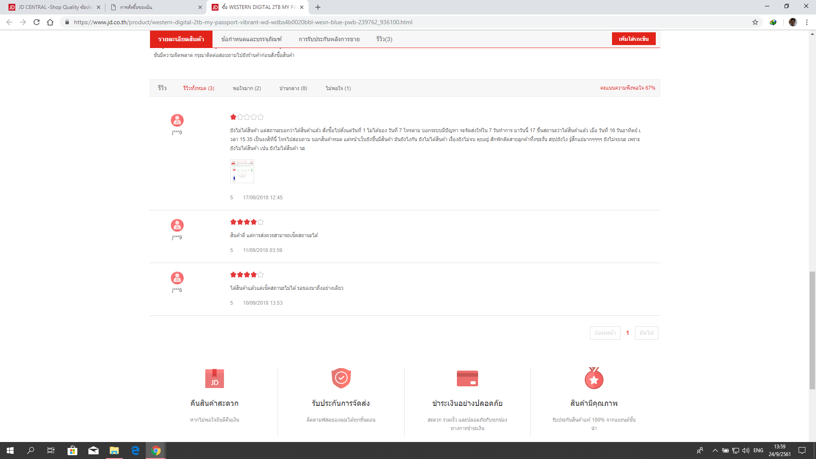Go to previous review page ก่อนหน้า
816x459 pixels.
tap(605, 333)
